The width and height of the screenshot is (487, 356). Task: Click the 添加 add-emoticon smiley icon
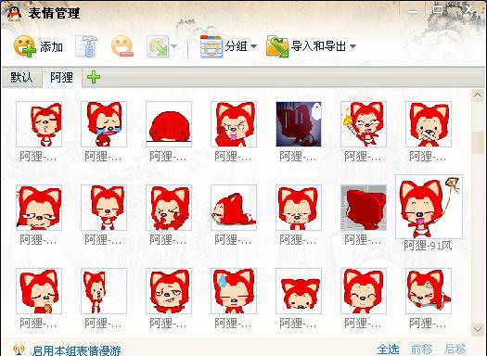pos(24,46)
